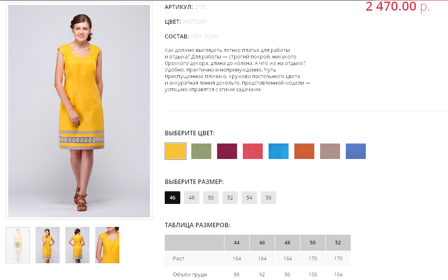Click the size table column header 44
The height and width of the screenshot is (280, 448).
pyautogui.click(x=237, y=242)
